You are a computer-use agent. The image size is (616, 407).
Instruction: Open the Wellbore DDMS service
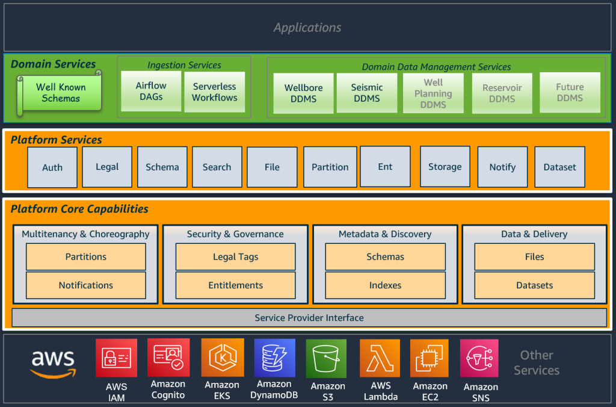click(x=303, y=92)
